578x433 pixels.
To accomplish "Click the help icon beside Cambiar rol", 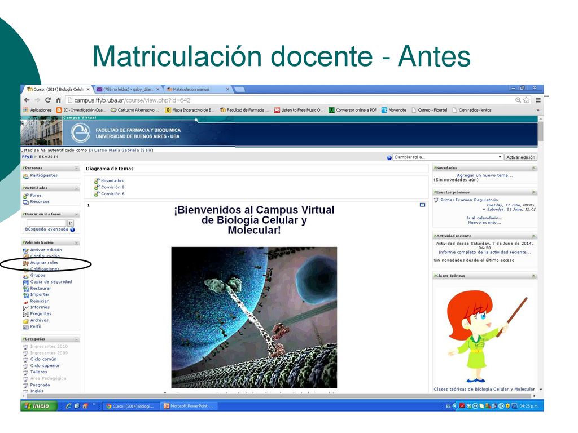I will (389, 158).
